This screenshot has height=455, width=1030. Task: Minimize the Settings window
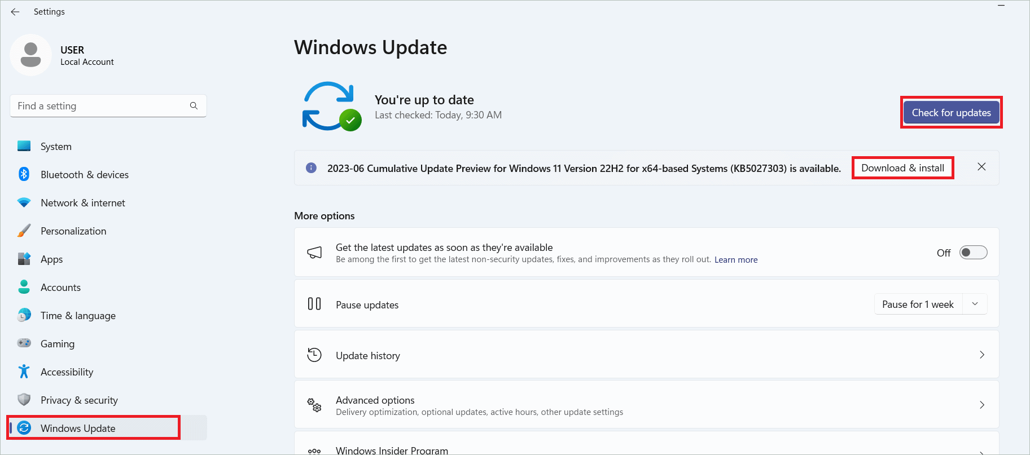[x=1001, y=5]
